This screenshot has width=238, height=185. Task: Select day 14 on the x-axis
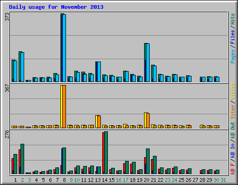pos(105,180)
